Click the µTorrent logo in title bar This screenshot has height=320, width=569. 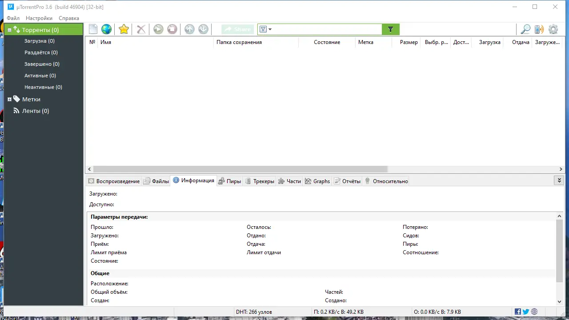(x=11, y=7)
